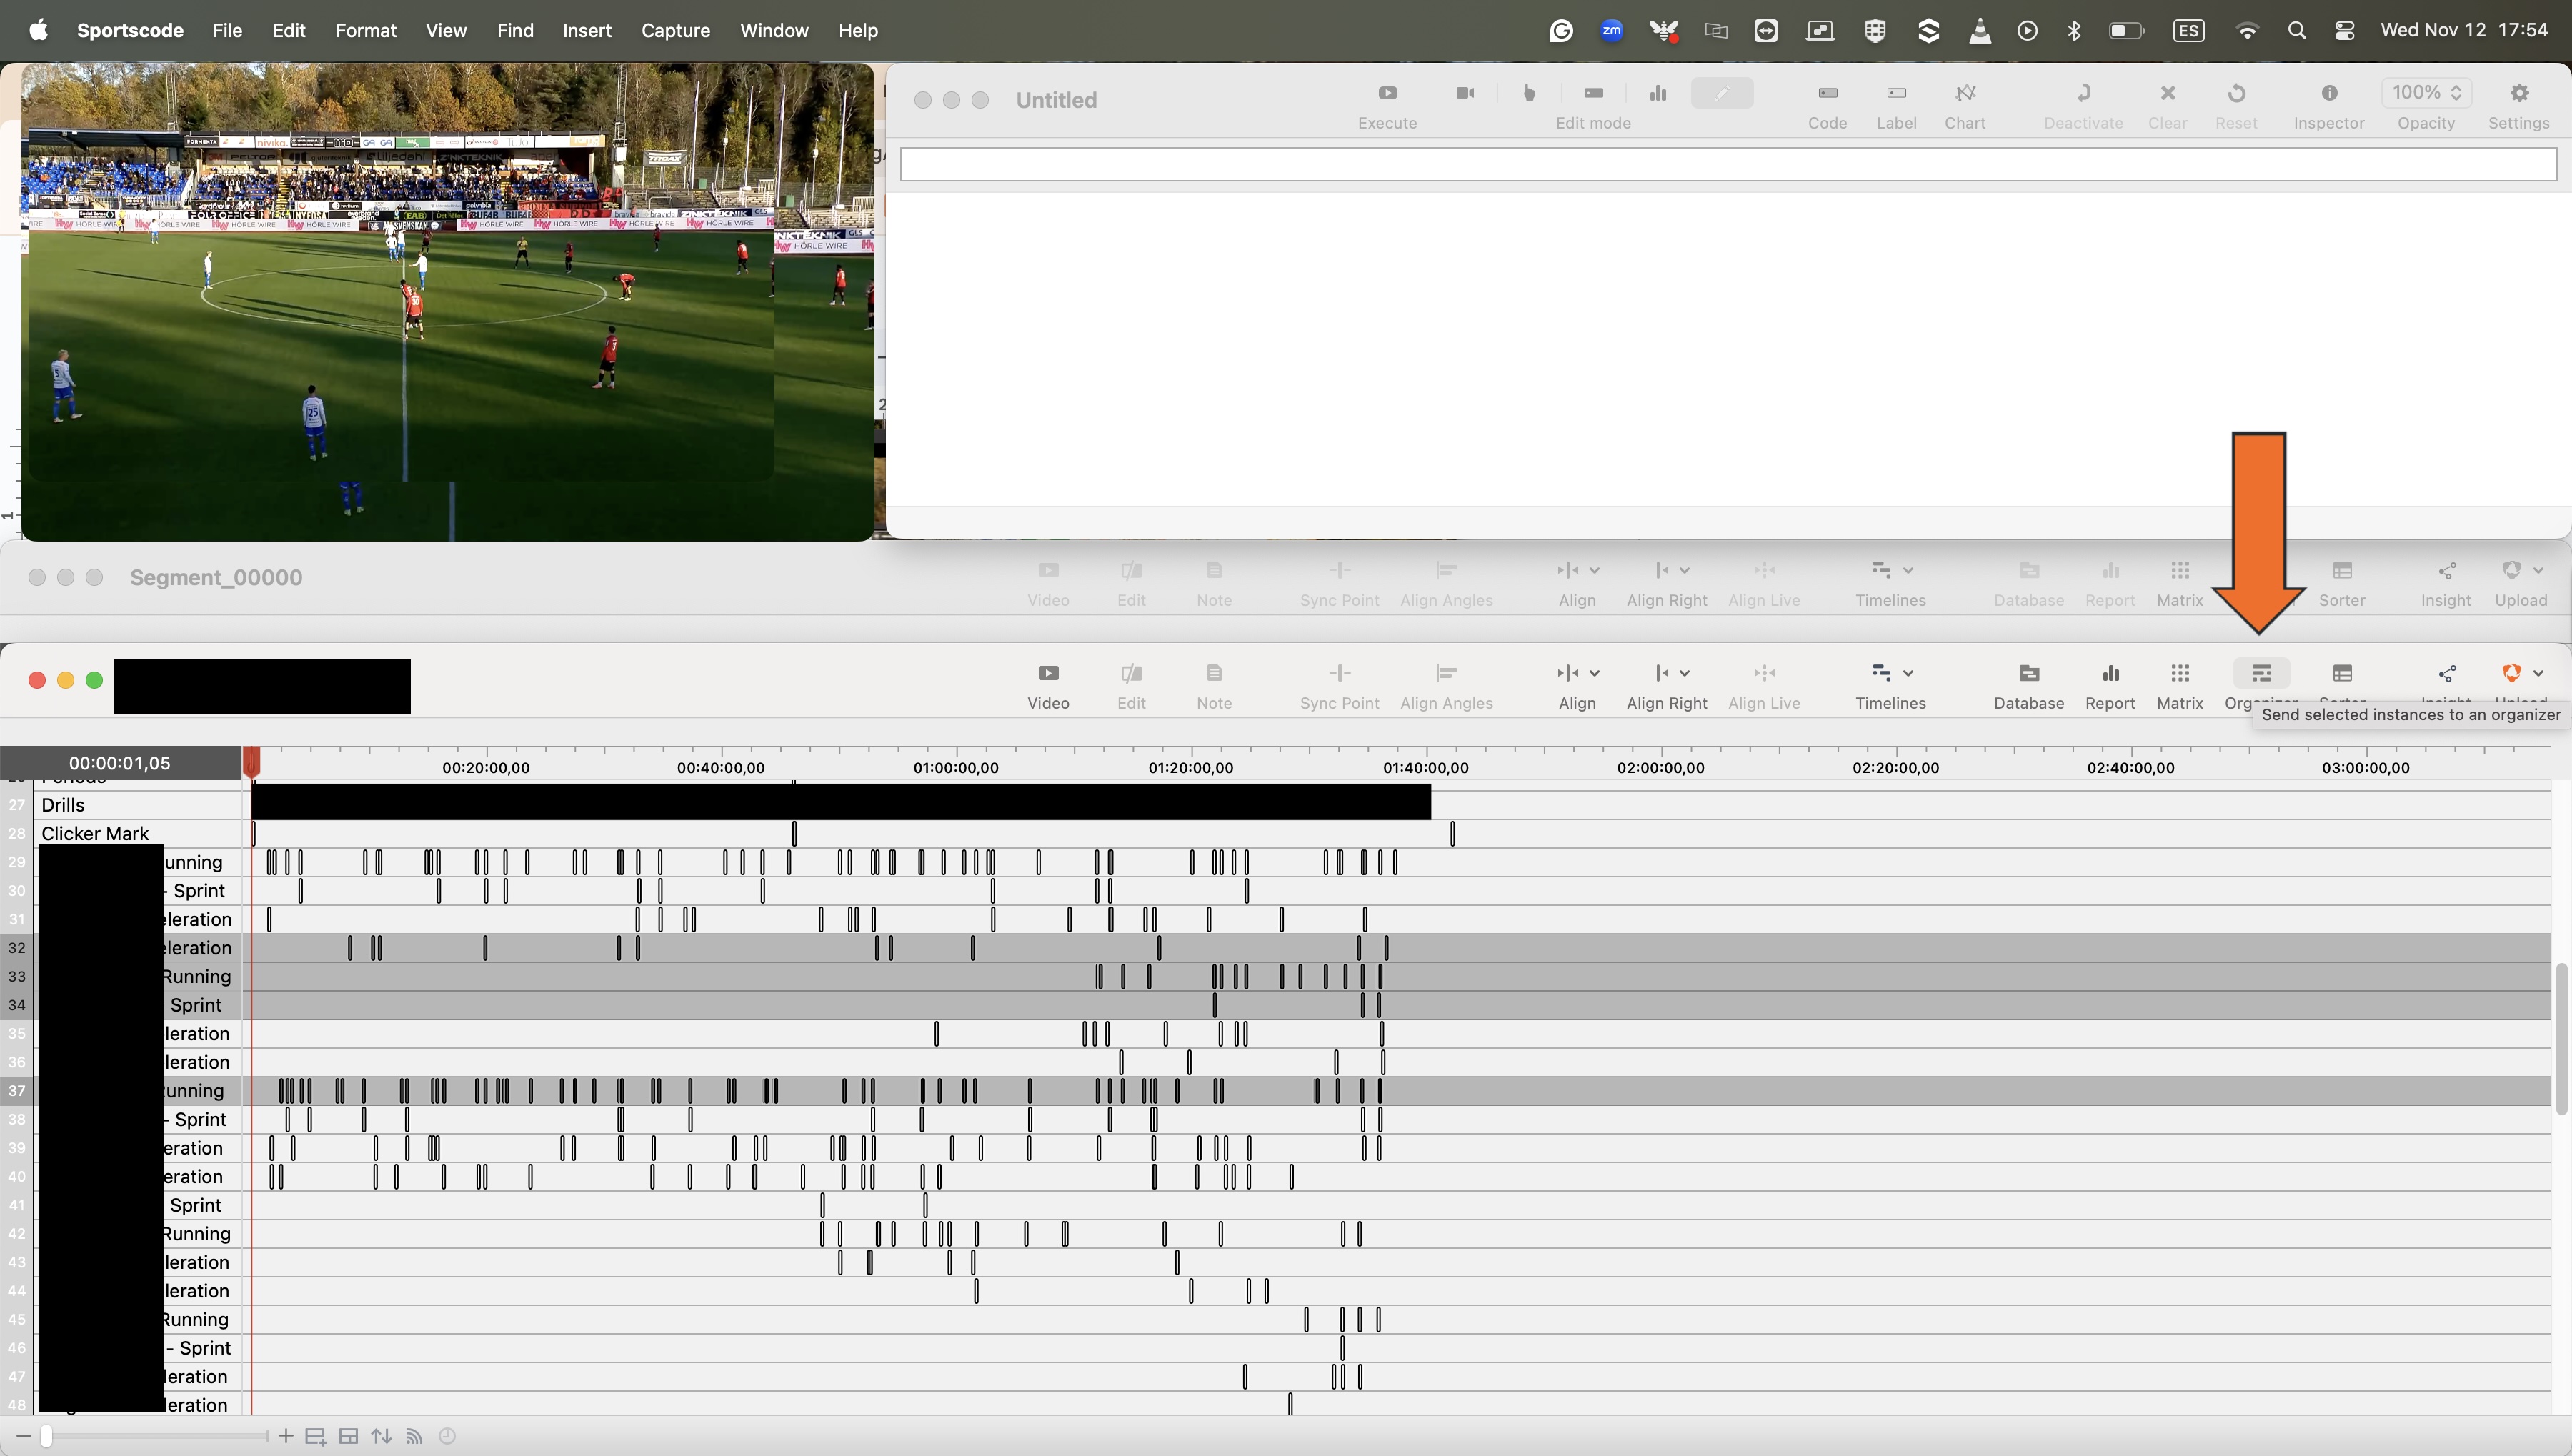This screenshot has width=2572, height=1456.
Task: Click clock icon below timeline
Action: pyautogui.click(x=447, y=1436)
